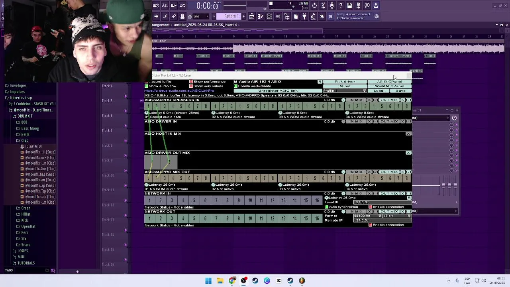Image resolution: width=510 pixels, height=287 pixels.
Task: Open the 16 bit depth dropdown
Action: (397, 216)
